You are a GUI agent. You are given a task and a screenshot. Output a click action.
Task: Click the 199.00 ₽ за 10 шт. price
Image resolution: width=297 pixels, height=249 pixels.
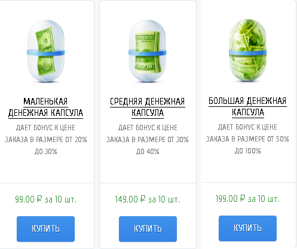pos(247,199)
